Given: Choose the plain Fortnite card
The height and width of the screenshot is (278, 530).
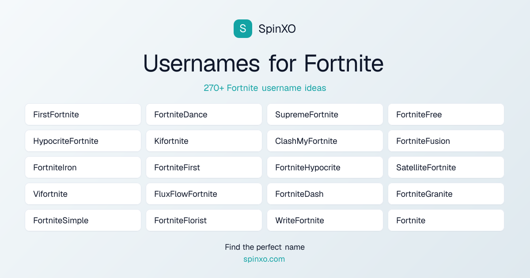Looking at the screenshot, I should [x=446, y=220].
